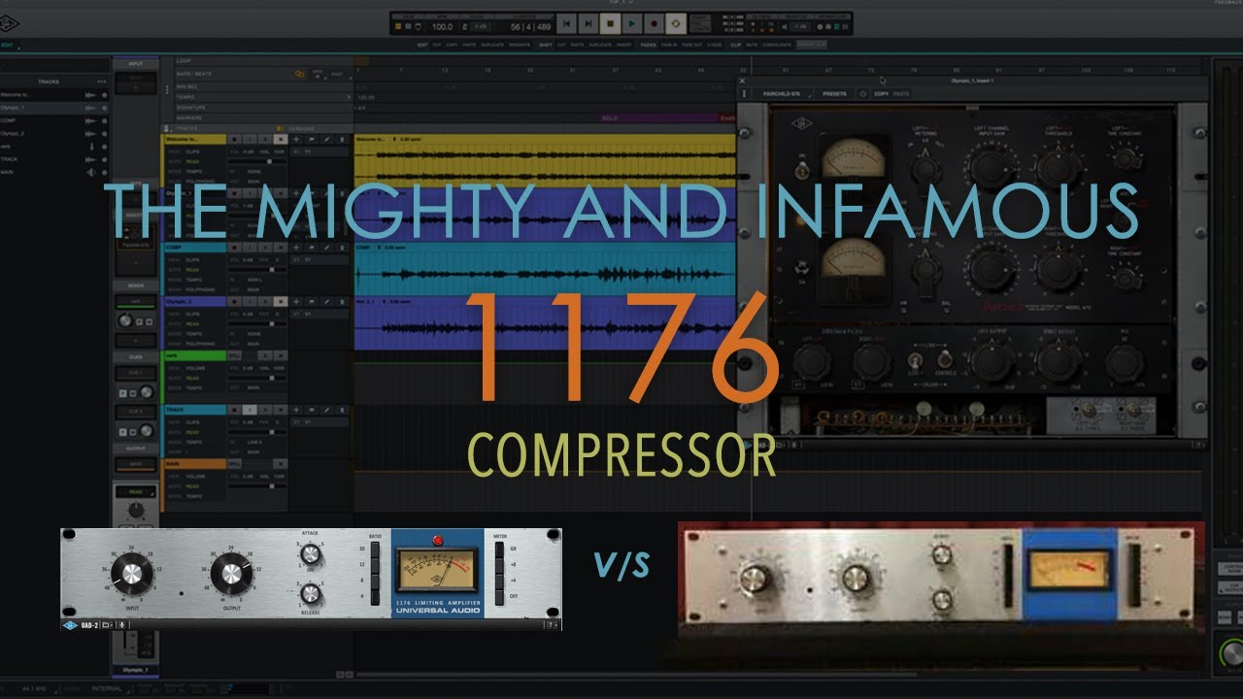
Task: Select ratio 20 on the UAD 1176
Action: pos(376,549)
